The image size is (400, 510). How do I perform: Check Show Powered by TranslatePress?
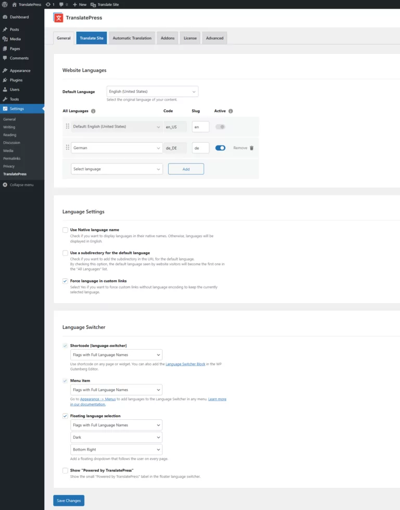coord(65,470)
